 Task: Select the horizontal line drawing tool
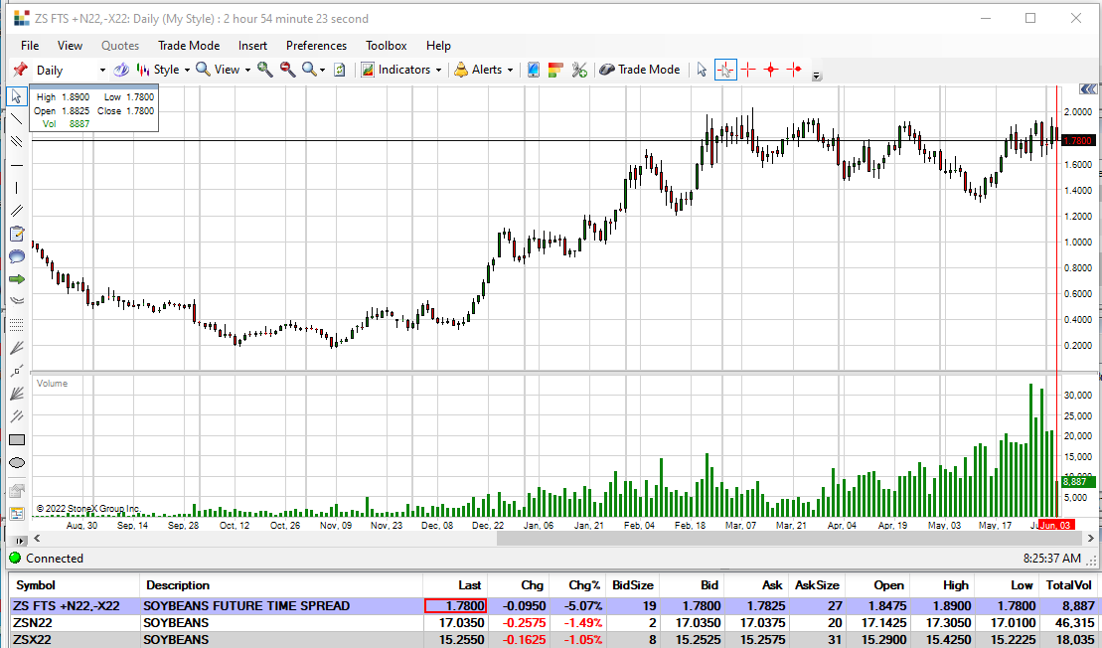[x=17, y=164]
